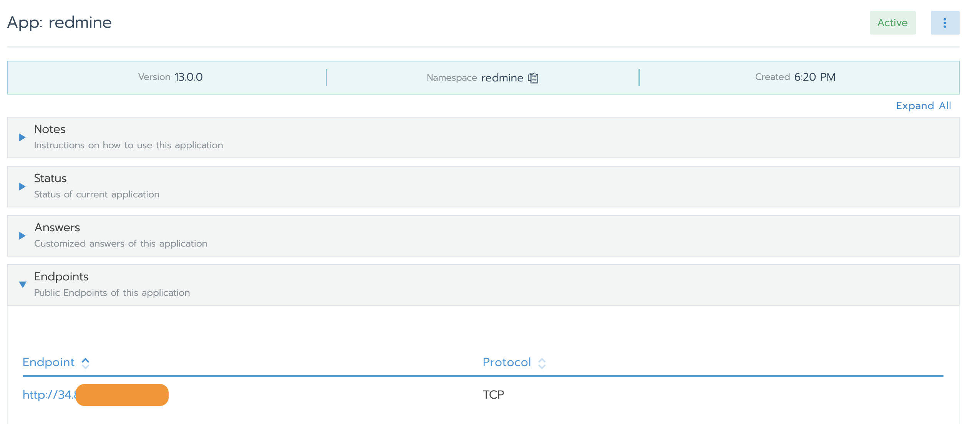The height and width of the screenshot is (424, 965).
Task: Click the Active status badge
Action: click(892, 23)
